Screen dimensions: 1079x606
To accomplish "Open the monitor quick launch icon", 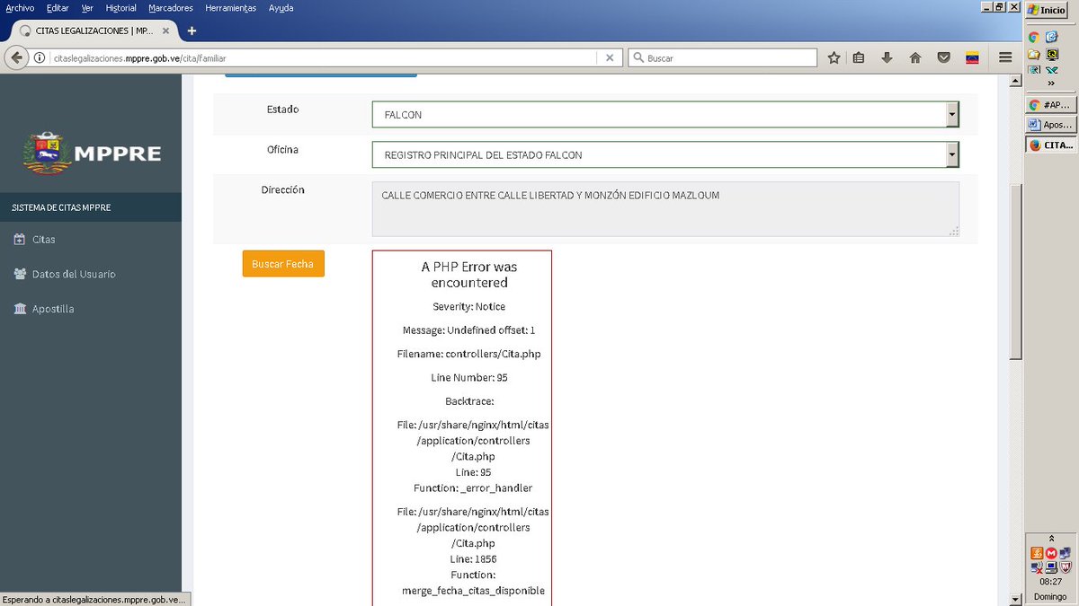I will click(x=1052, y=54).
